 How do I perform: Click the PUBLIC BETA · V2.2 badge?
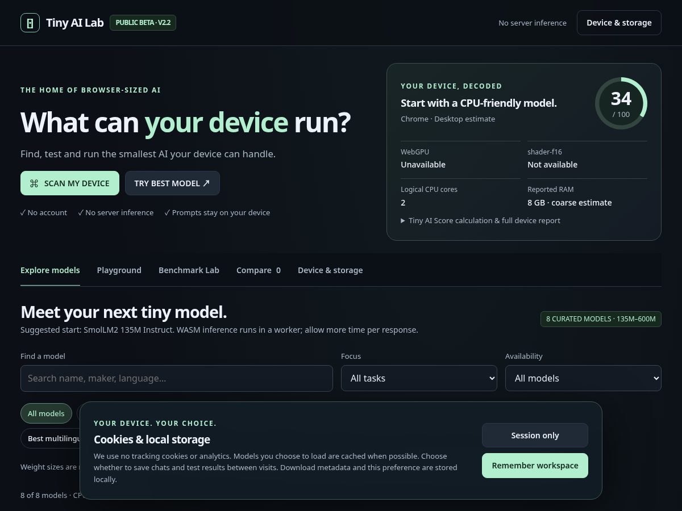[x=143, y=23]
